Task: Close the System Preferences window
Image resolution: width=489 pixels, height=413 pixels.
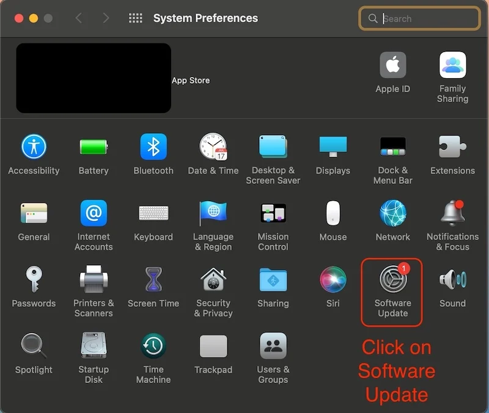Action: (19, 18)
